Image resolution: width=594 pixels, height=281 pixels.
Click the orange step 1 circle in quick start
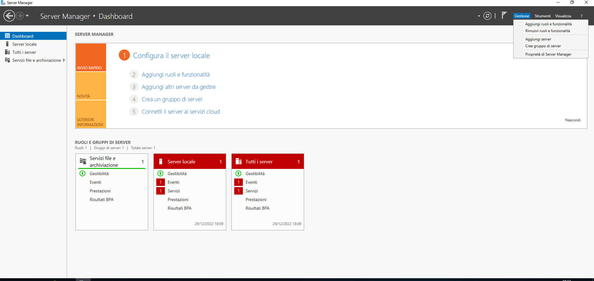tap(124, 55)
